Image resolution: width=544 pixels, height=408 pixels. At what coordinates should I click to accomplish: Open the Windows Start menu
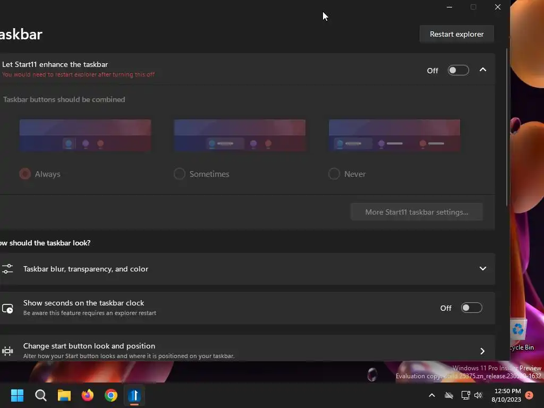(17, 395)
